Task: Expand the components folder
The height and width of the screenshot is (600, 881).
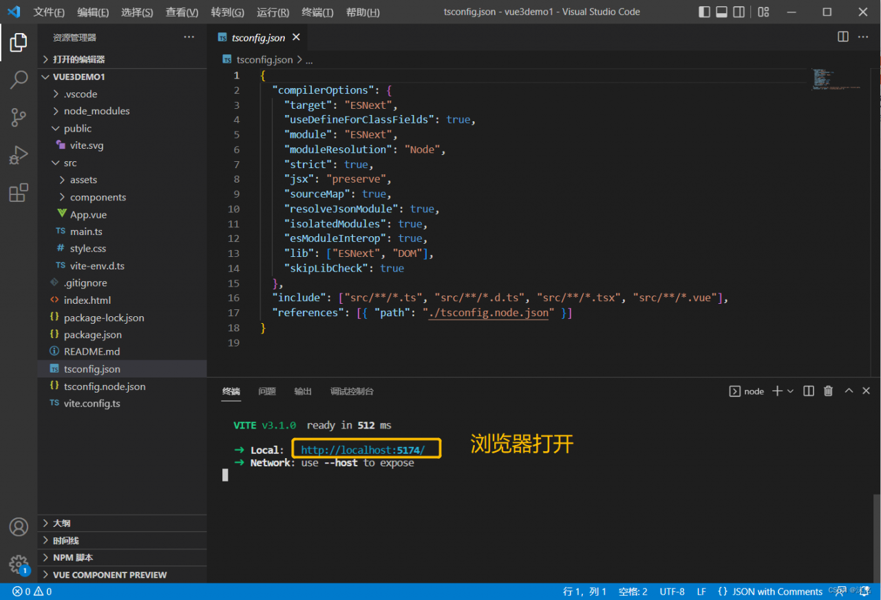Action: pos(123,197)
